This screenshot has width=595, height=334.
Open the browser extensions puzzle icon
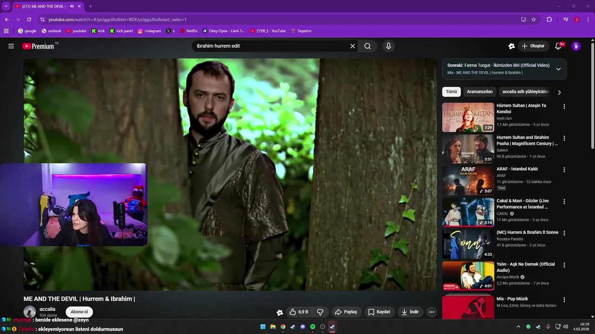click(549, 19)
